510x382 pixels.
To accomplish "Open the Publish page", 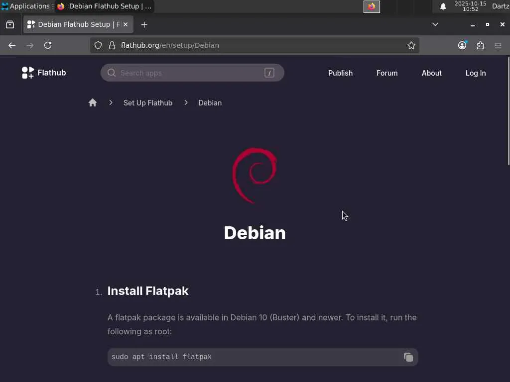I will tap(340, 73).
